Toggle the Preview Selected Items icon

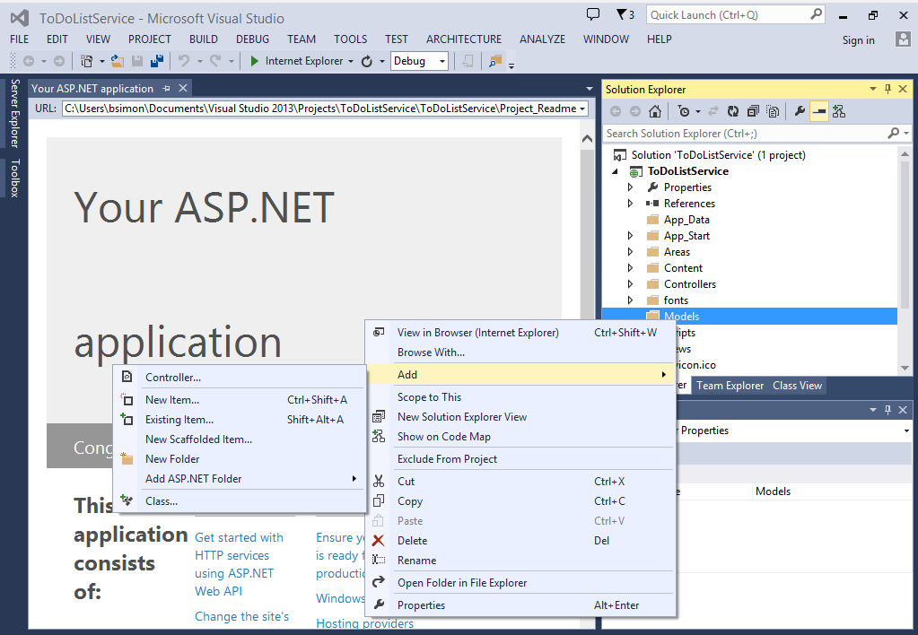click(818, 110)
